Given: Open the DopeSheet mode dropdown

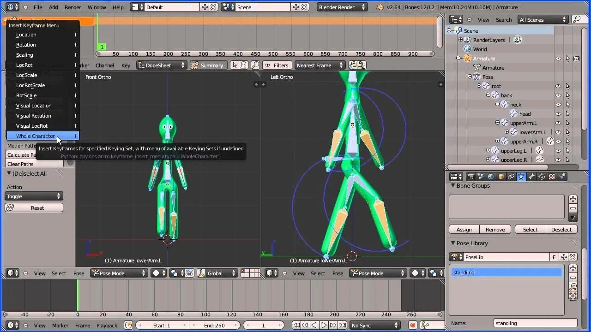Looking at the screenshot, I should (161, 65).
